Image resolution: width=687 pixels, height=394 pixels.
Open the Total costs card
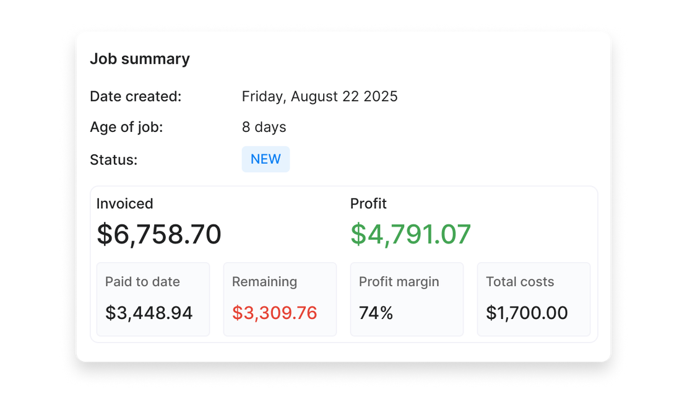534,299
